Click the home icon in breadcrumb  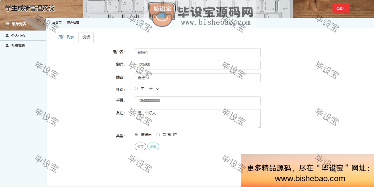coord(54,23)
